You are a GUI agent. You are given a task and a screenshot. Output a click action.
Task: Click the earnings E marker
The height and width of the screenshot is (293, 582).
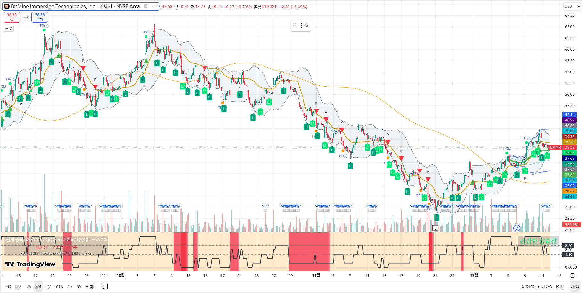coord(435,228)
